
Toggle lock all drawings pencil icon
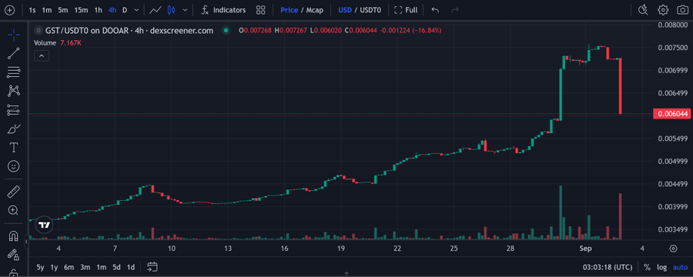[14, 255]
